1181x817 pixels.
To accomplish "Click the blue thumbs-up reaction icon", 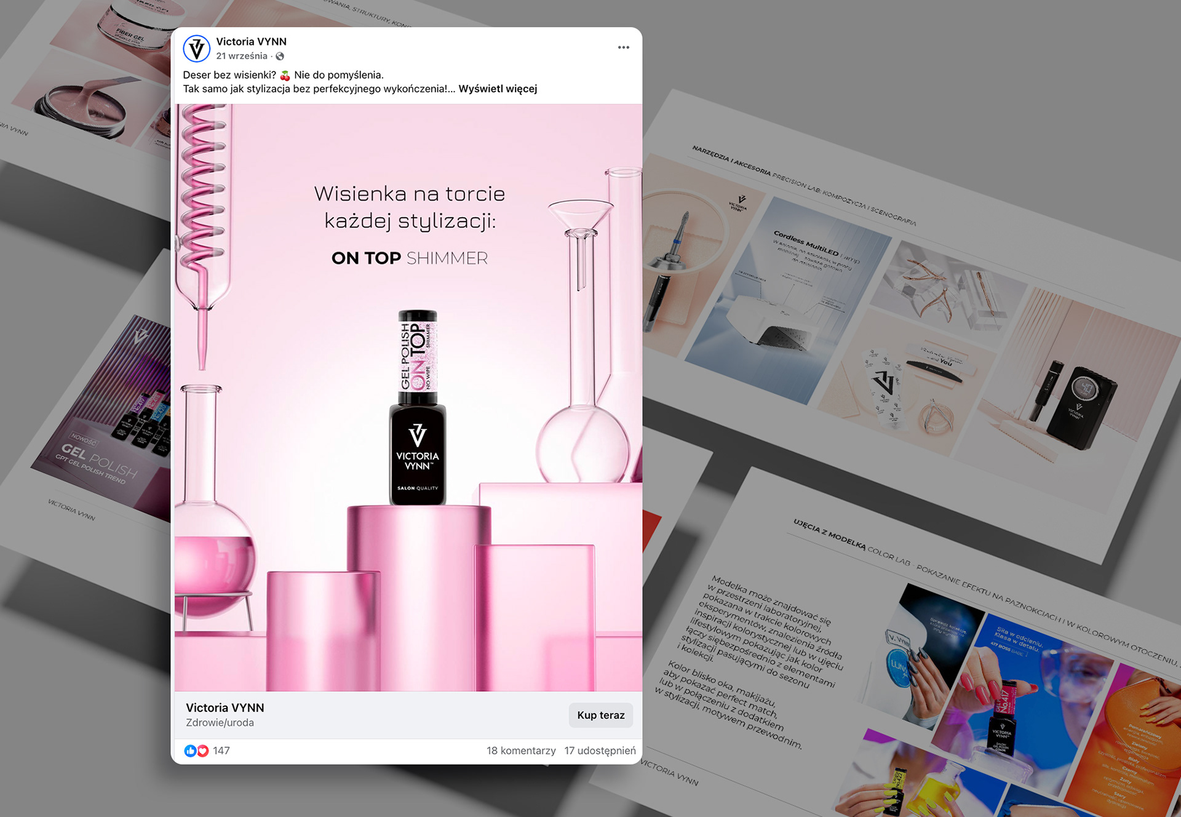I will (190, 751).
